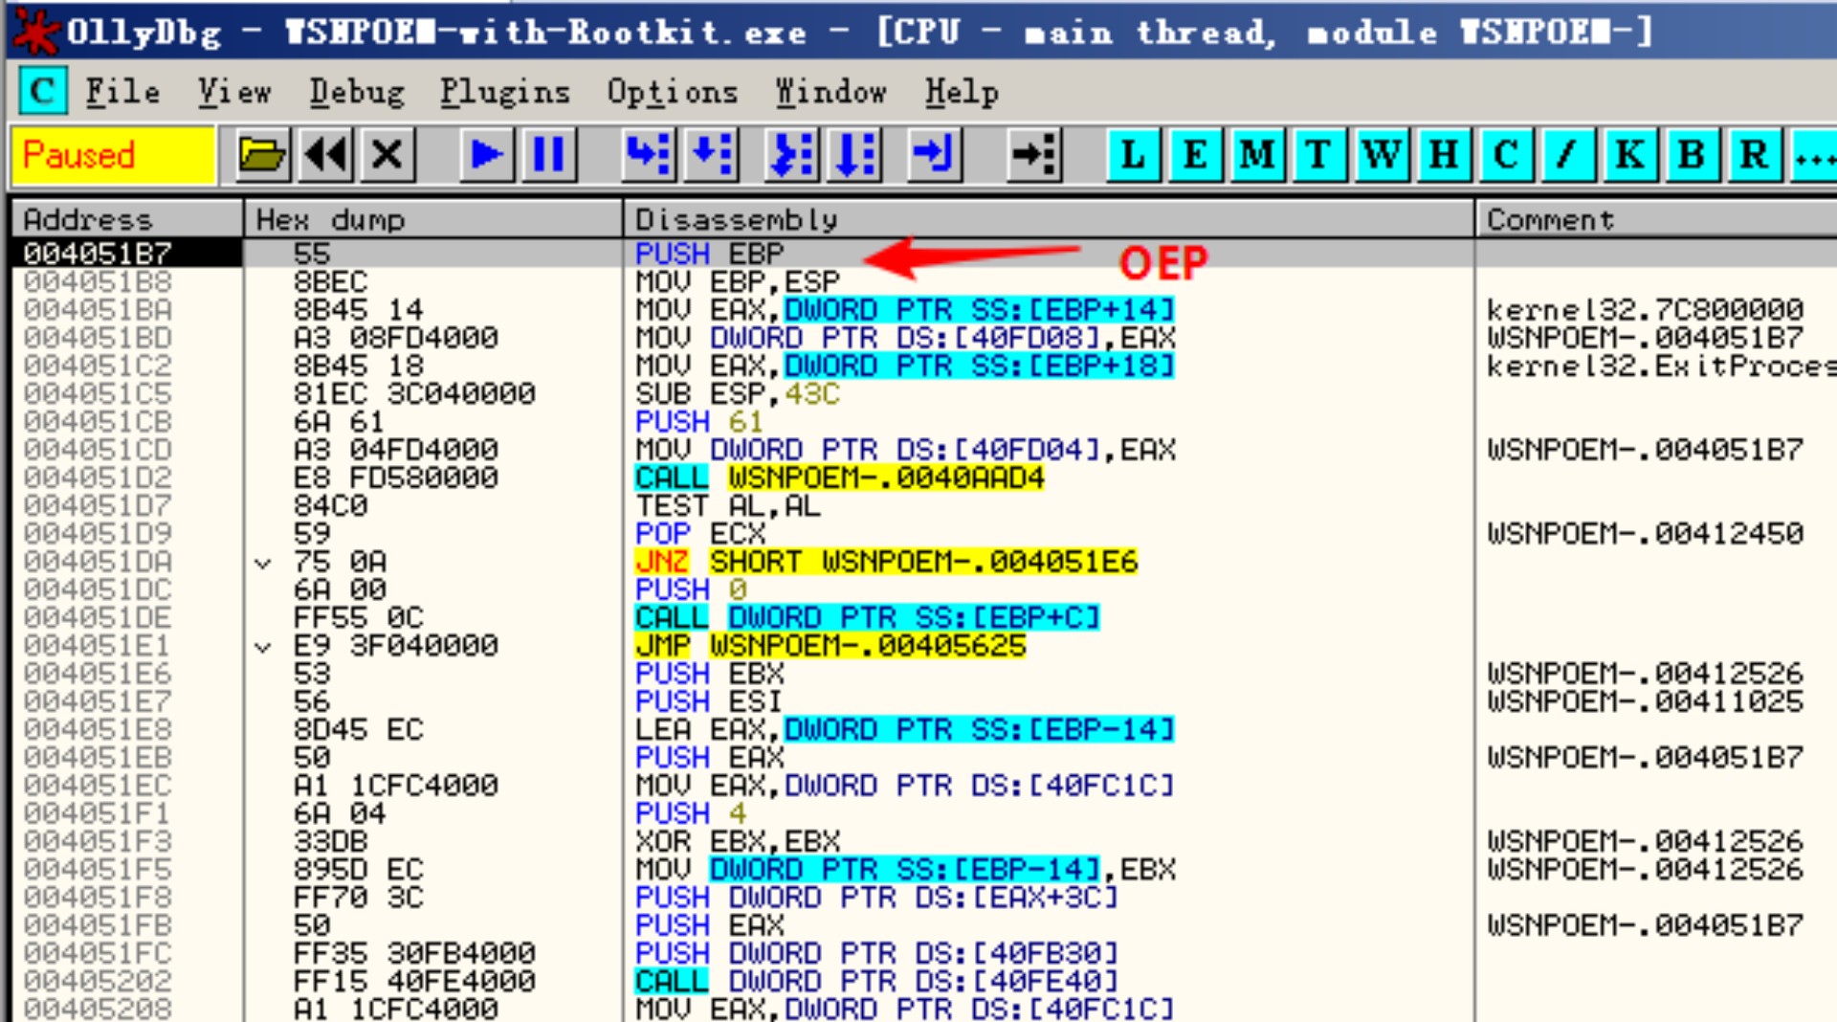The width and height of the screenshot is (1837, 1022).
Task: Select JNZ SHORT WSNPOEM-.004051E6 instruction
Action: tap(887, 562)
